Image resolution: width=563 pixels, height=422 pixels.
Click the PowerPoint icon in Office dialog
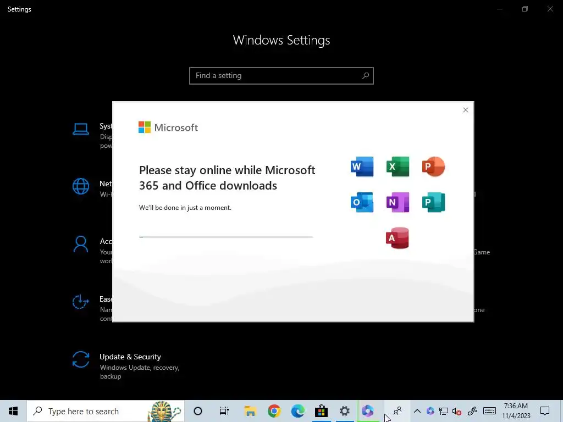[x=433, y=166]
